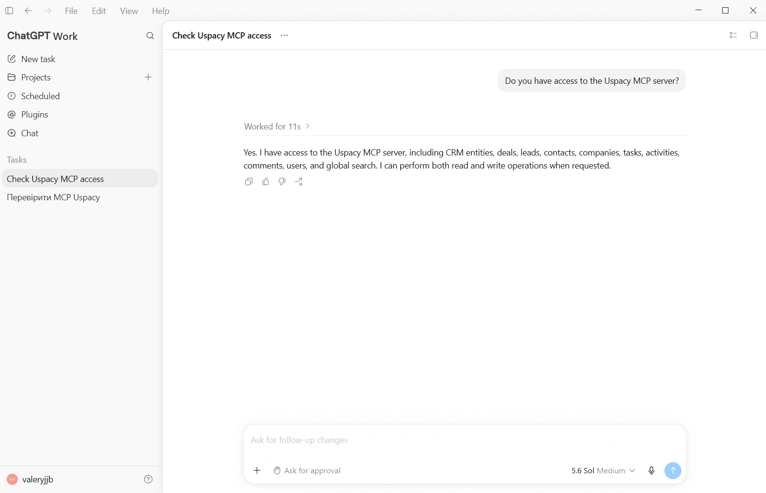Viewport: 766px width, 493px height.
Task: Click the user message bubble about Uspacy
Action: (592, 80)
